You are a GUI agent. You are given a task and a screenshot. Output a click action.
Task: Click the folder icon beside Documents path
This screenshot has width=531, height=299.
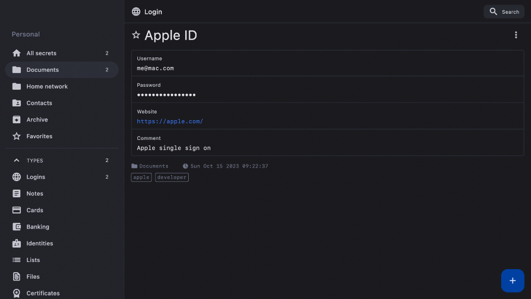click(134, 166)
